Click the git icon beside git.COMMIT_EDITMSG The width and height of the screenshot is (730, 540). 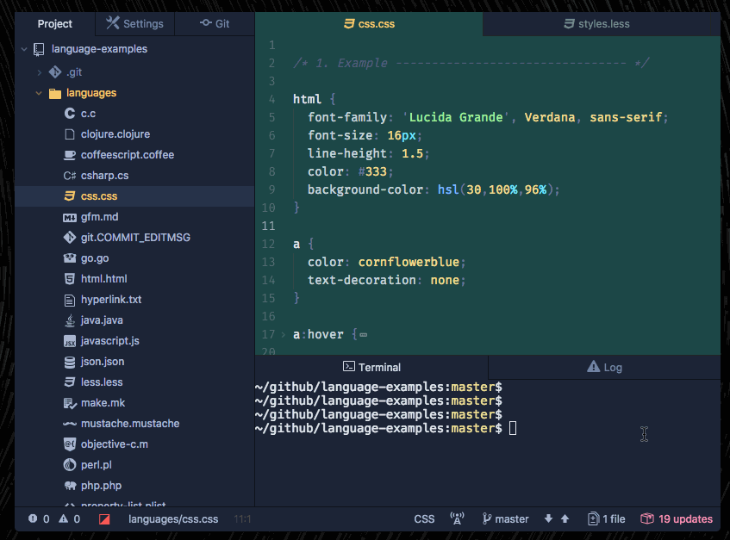(x=70, y=238)
